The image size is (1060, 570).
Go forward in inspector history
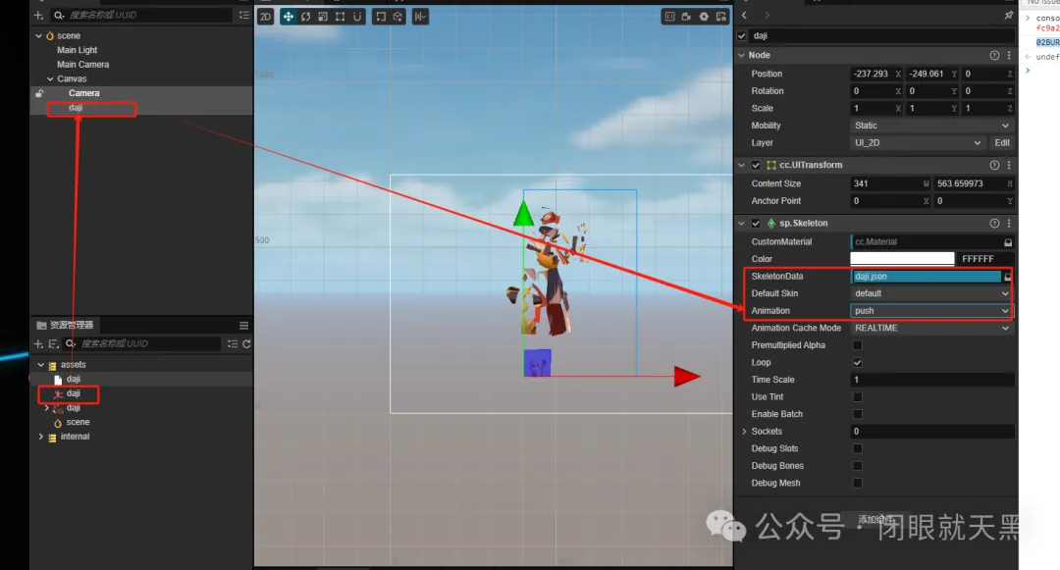pos(767,15)
